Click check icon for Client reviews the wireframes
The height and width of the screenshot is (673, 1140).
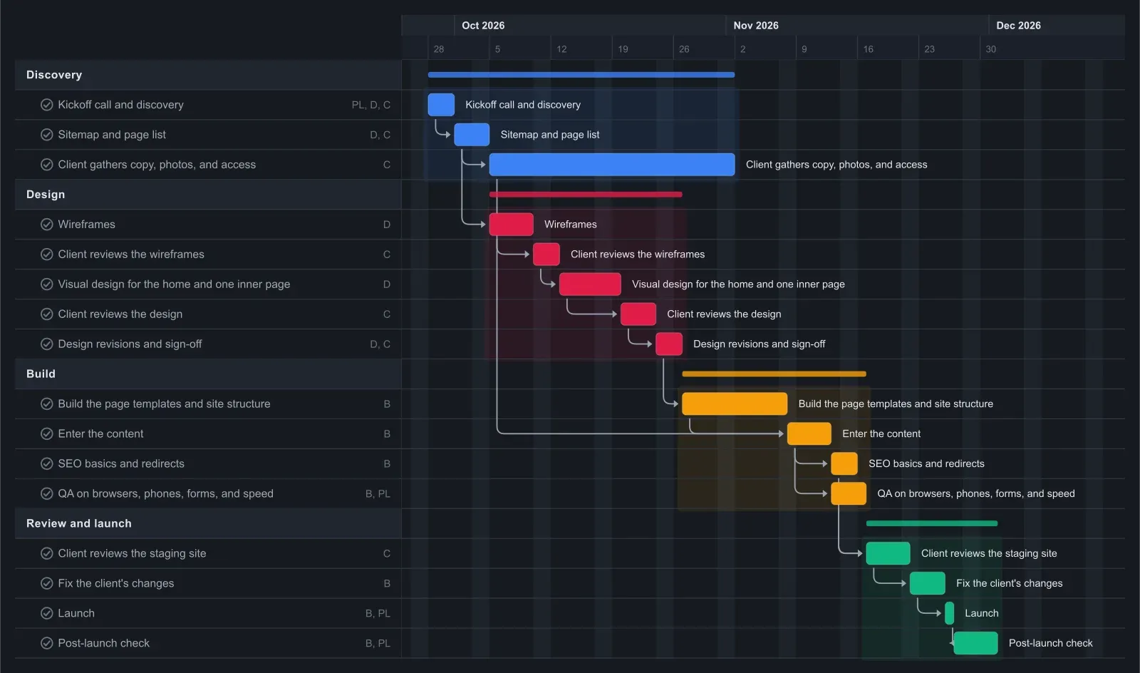pyautogui.click(x=47, y=255)
